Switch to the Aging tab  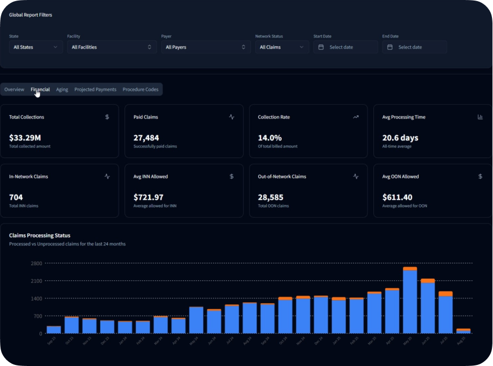tap(62, 89)
